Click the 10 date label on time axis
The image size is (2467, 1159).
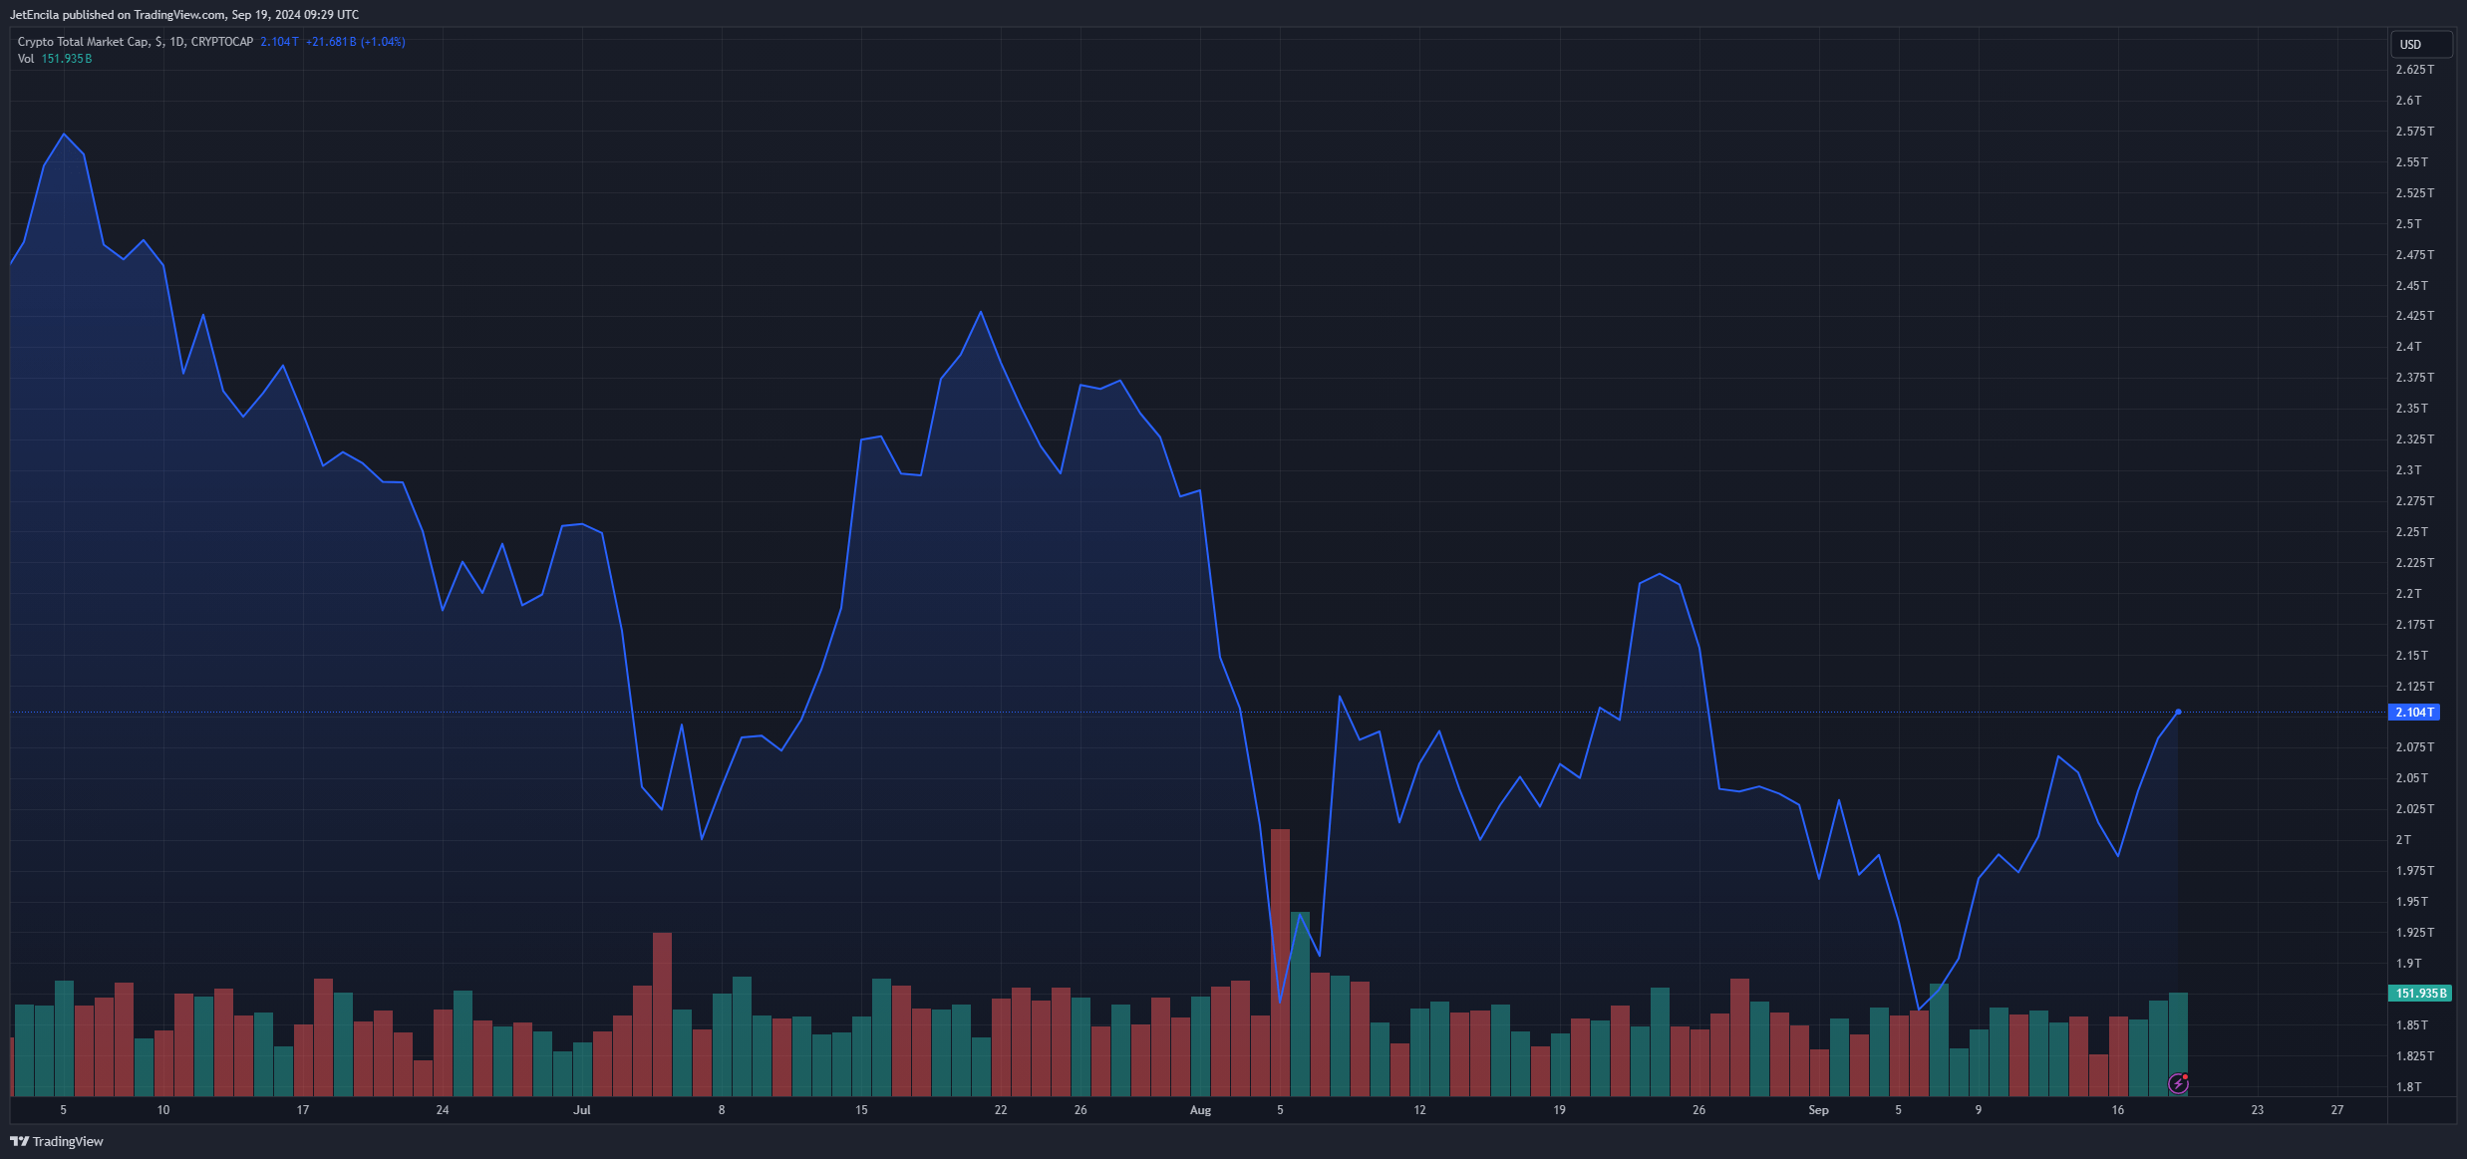[163, 1110]
